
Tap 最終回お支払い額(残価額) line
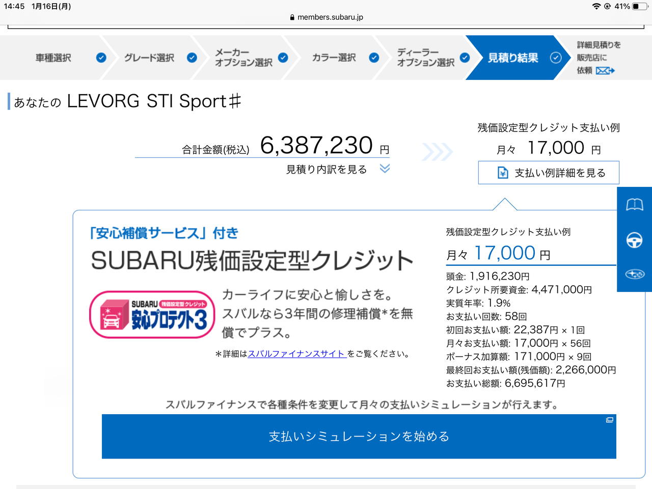pyautogui.click(x=531, y=370)
